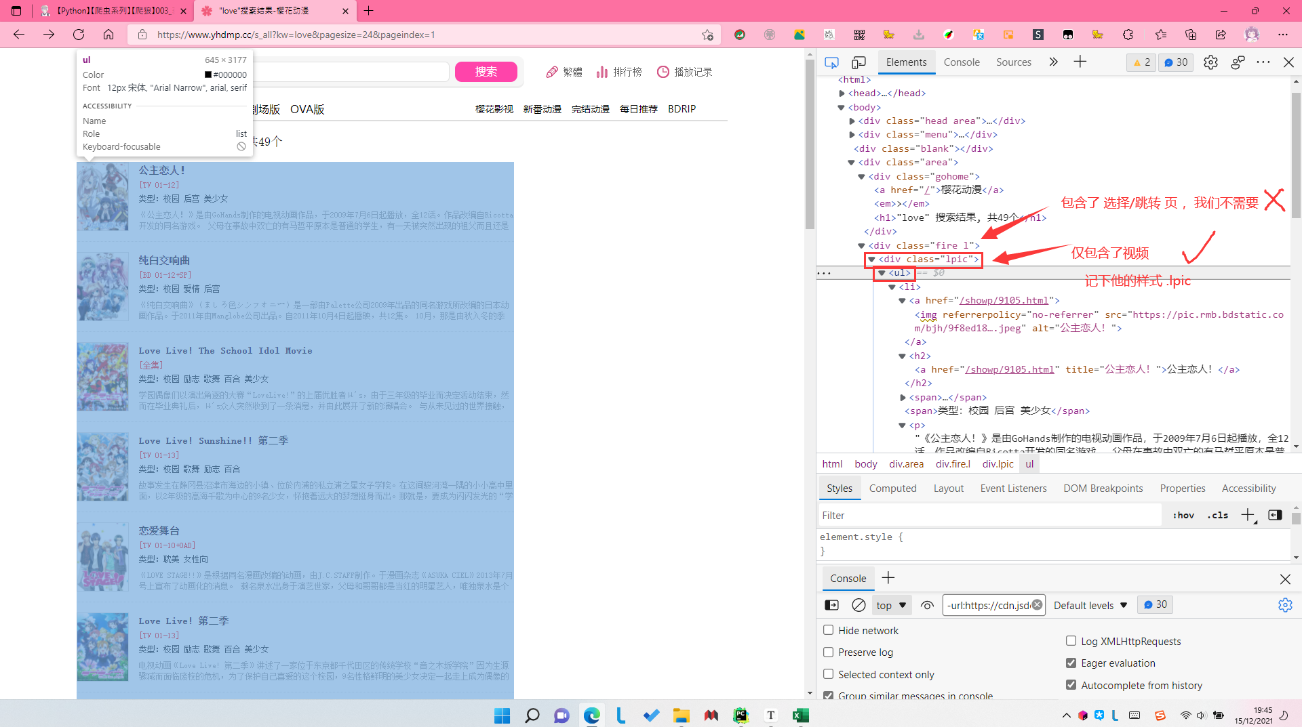Click the browser forward arrow
Screen dimensions: 1302x727
49,35
